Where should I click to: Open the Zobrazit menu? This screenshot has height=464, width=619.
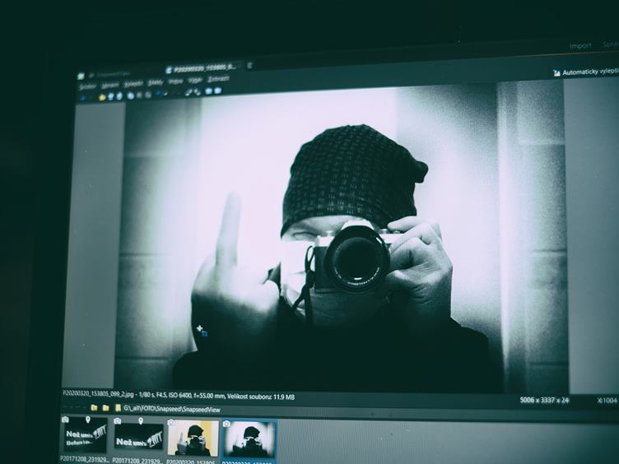(x=218, y=79)
